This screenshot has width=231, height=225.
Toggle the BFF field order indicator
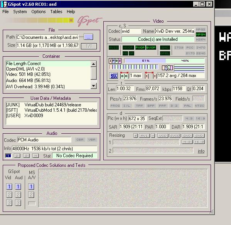click(151, 106)
